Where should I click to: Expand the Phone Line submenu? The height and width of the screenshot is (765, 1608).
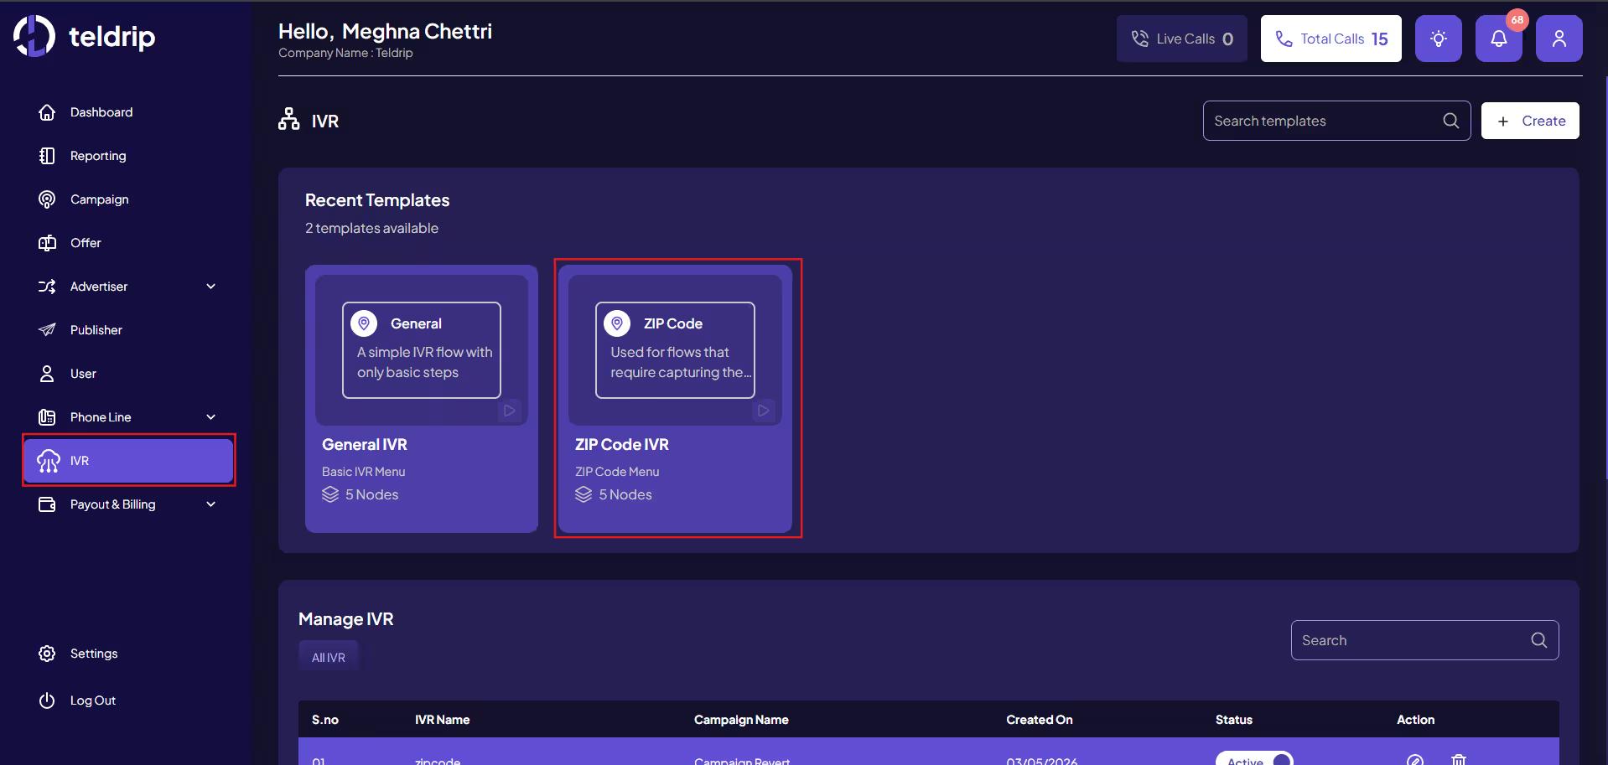[210, 417]
